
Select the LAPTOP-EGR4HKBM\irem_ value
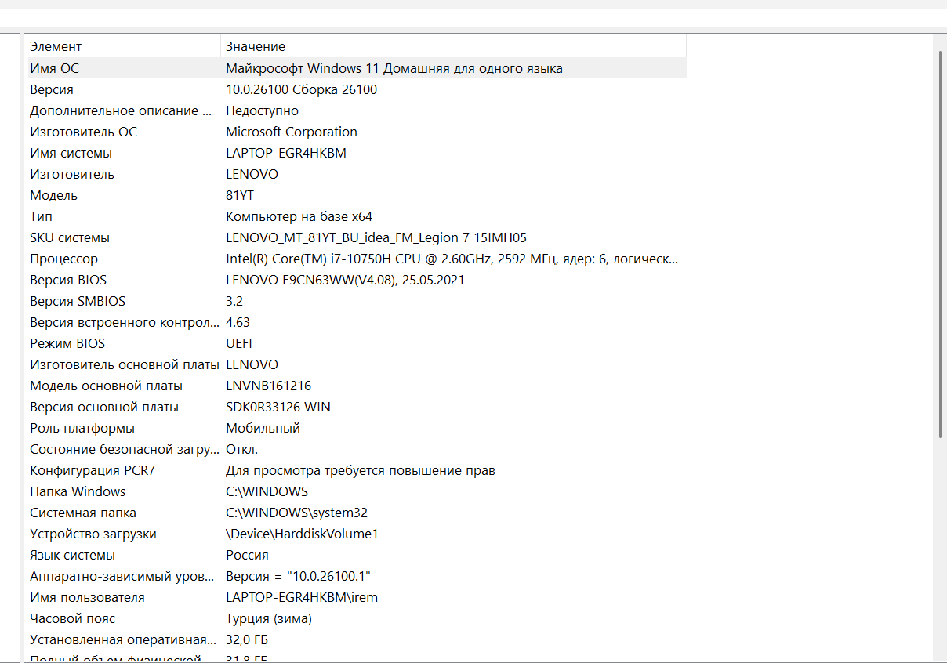(x=305, y=597)
